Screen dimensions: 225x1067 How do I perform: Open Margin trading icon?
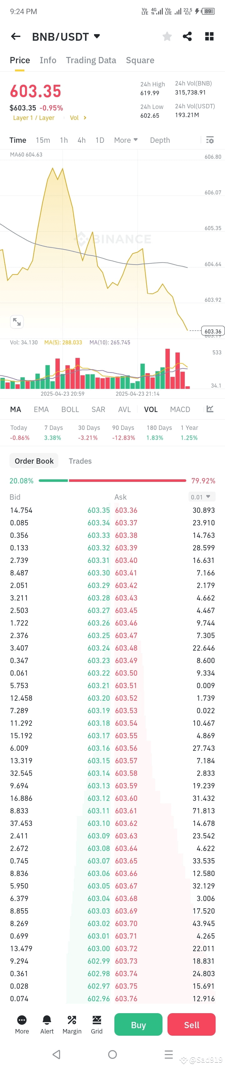pyautogui.click(x=72, y=1024)
